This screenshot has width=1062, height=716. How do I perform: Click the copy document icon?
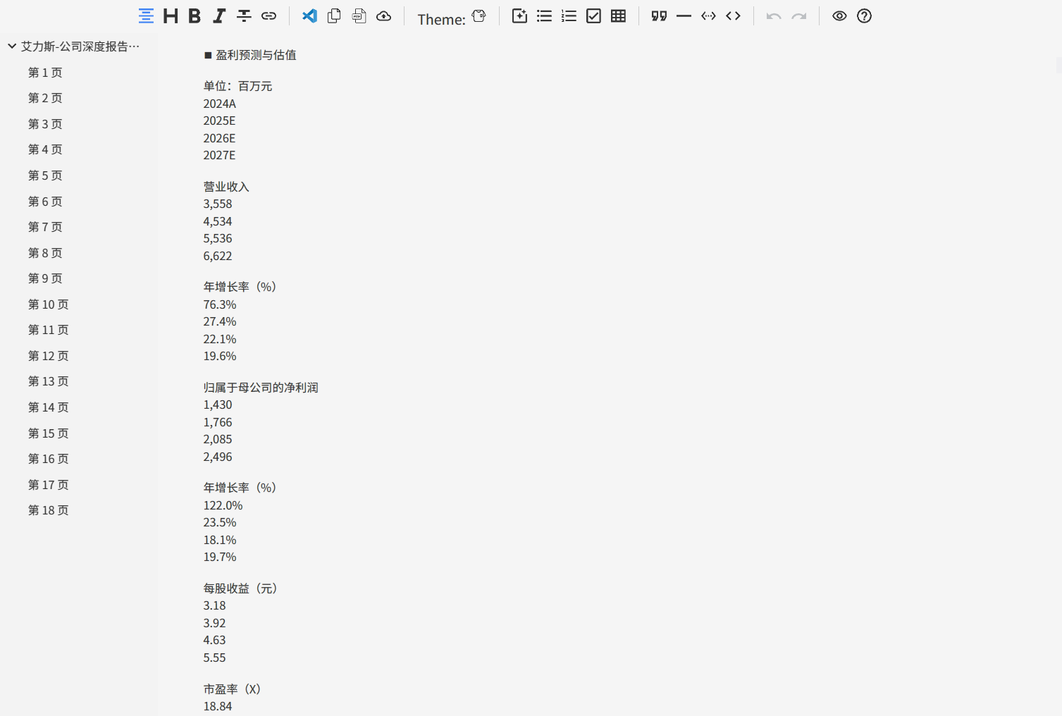[334, 16]
